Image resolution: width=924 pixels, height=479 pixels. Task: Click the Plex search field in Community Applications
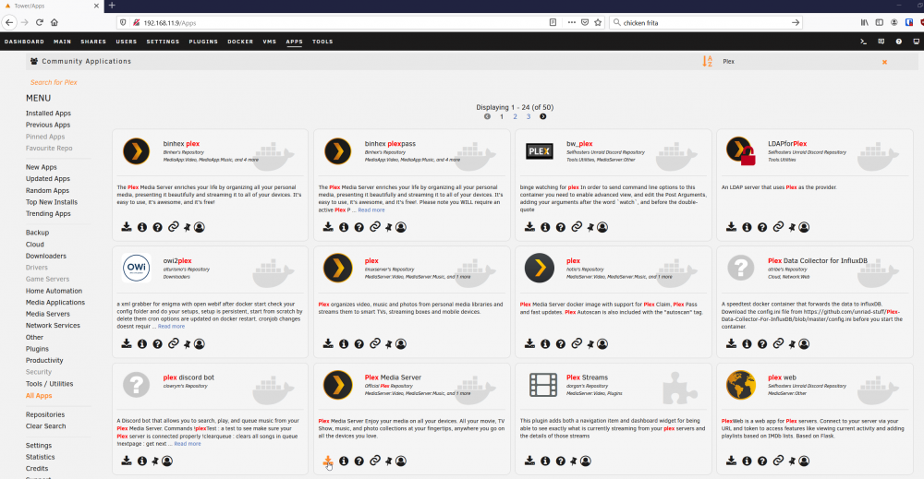(798, 61)
